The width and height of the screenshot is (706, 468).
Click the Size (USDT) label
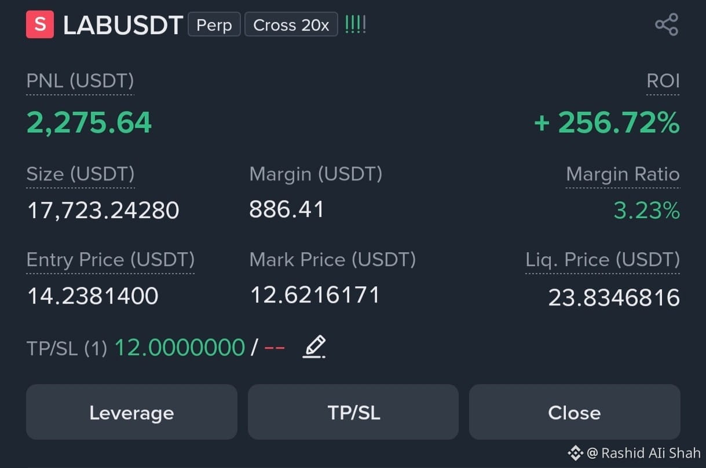pyautogui.click(x=81, y=174)
